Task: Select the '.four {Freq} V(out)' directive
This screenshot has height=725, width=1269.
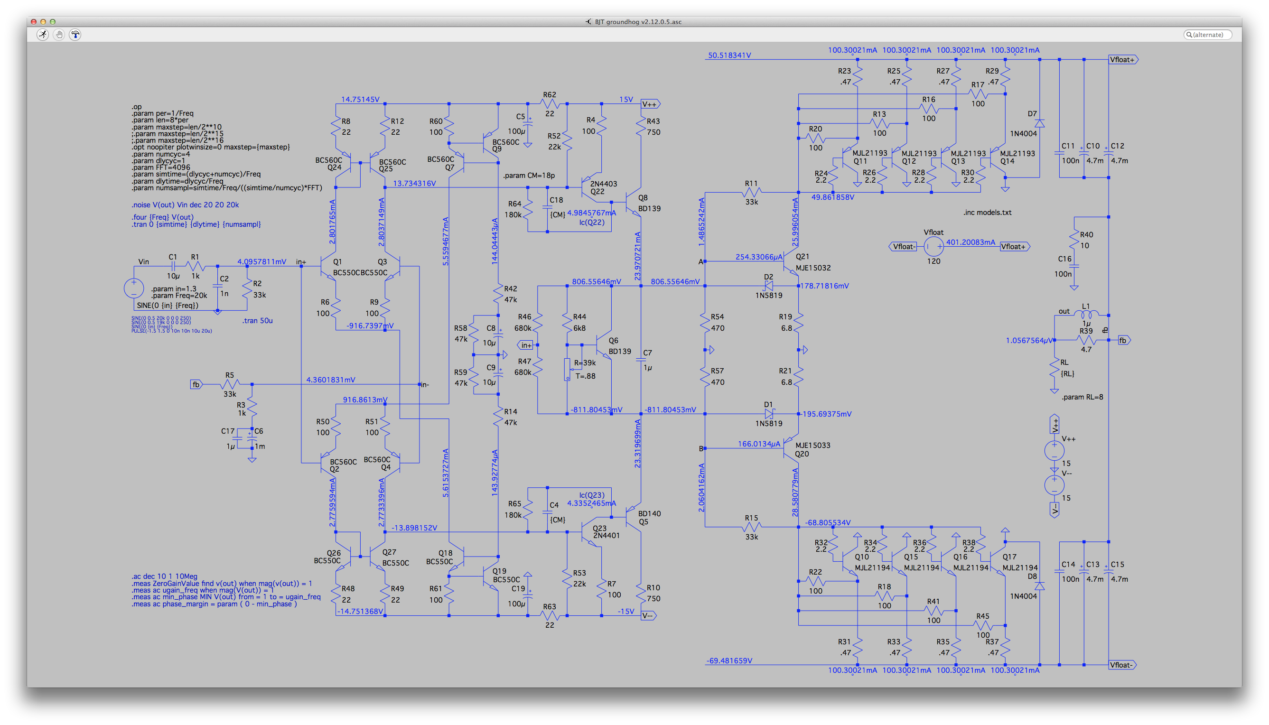Action: coord(162,217)
